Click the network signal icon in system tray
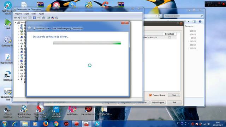This screenshot has height=127, width=226. pyautogui.click(x=204, y=124)
